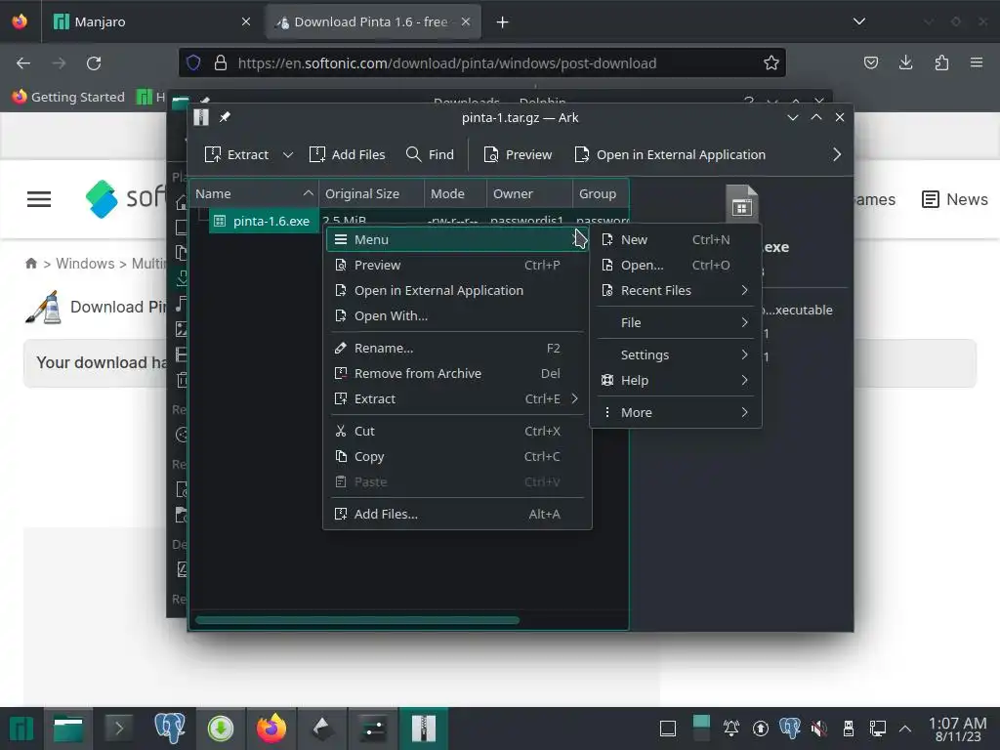The image size is (1000, 750).
Task: Expand the Help submenu entry
Action: click(676, 380)
